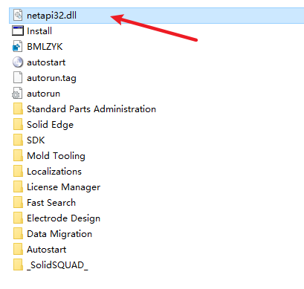Select the lowercase autostart file name

pyautogui.click(x=46, y=62)
